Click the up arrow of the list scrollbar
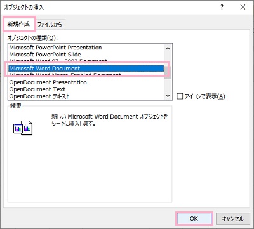Image resolution: width=254 pixels, height=229 pixels. point(168,48)
